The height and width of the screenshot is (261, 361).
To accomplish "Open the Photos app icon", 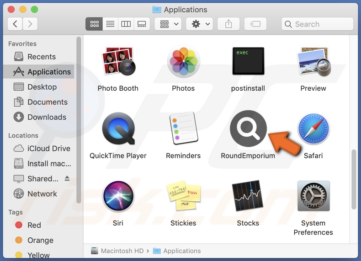I will click(184, 61).
